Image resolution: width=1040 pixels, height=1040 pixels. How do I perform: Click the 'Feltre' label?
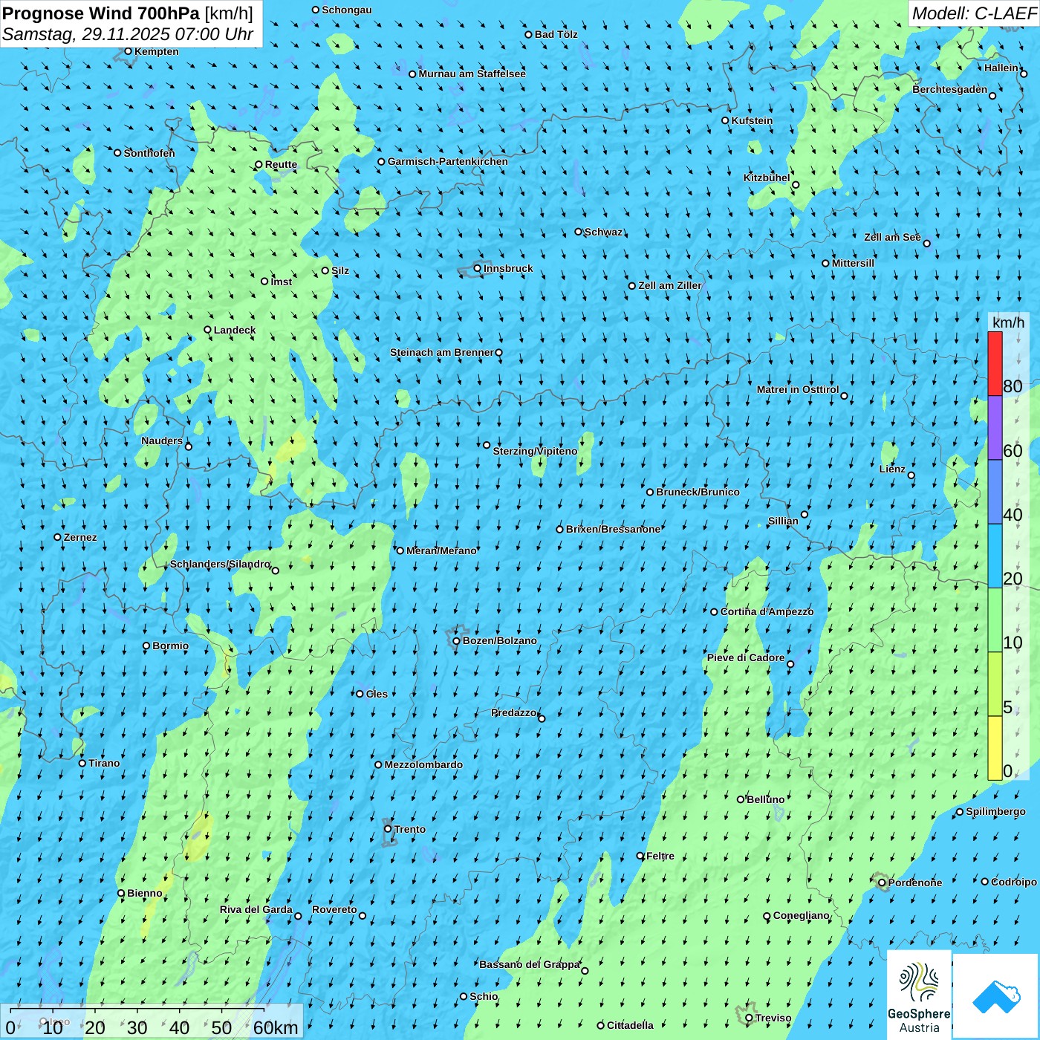click(660, 856)
